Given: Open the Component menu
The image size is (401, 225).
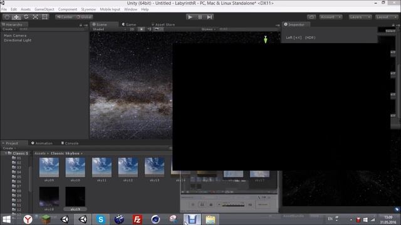Looking at the screenshot, I should click(x=68, y=9).
